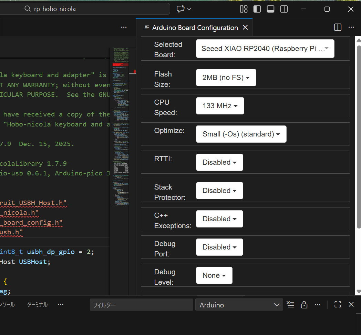The image size is (361, 335).
Task: Switch to the ターミナル tab
Action: click(37, 305)
